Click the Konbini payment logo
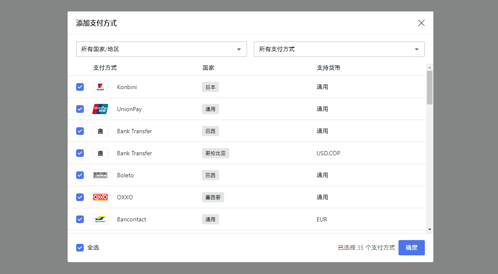Image resolution: width=498 pixels, height=274 pixels. [100, 87]
